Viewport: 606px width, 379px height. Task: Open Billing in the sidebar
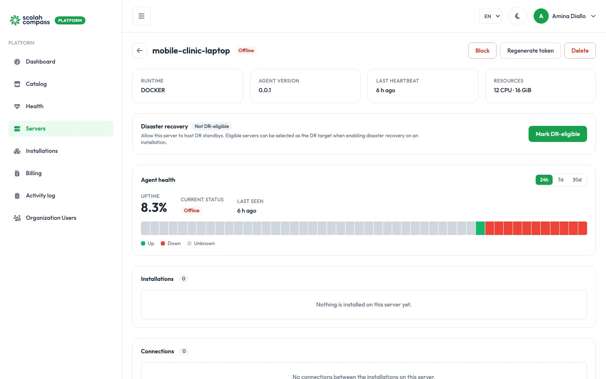[x=61, y=173]
